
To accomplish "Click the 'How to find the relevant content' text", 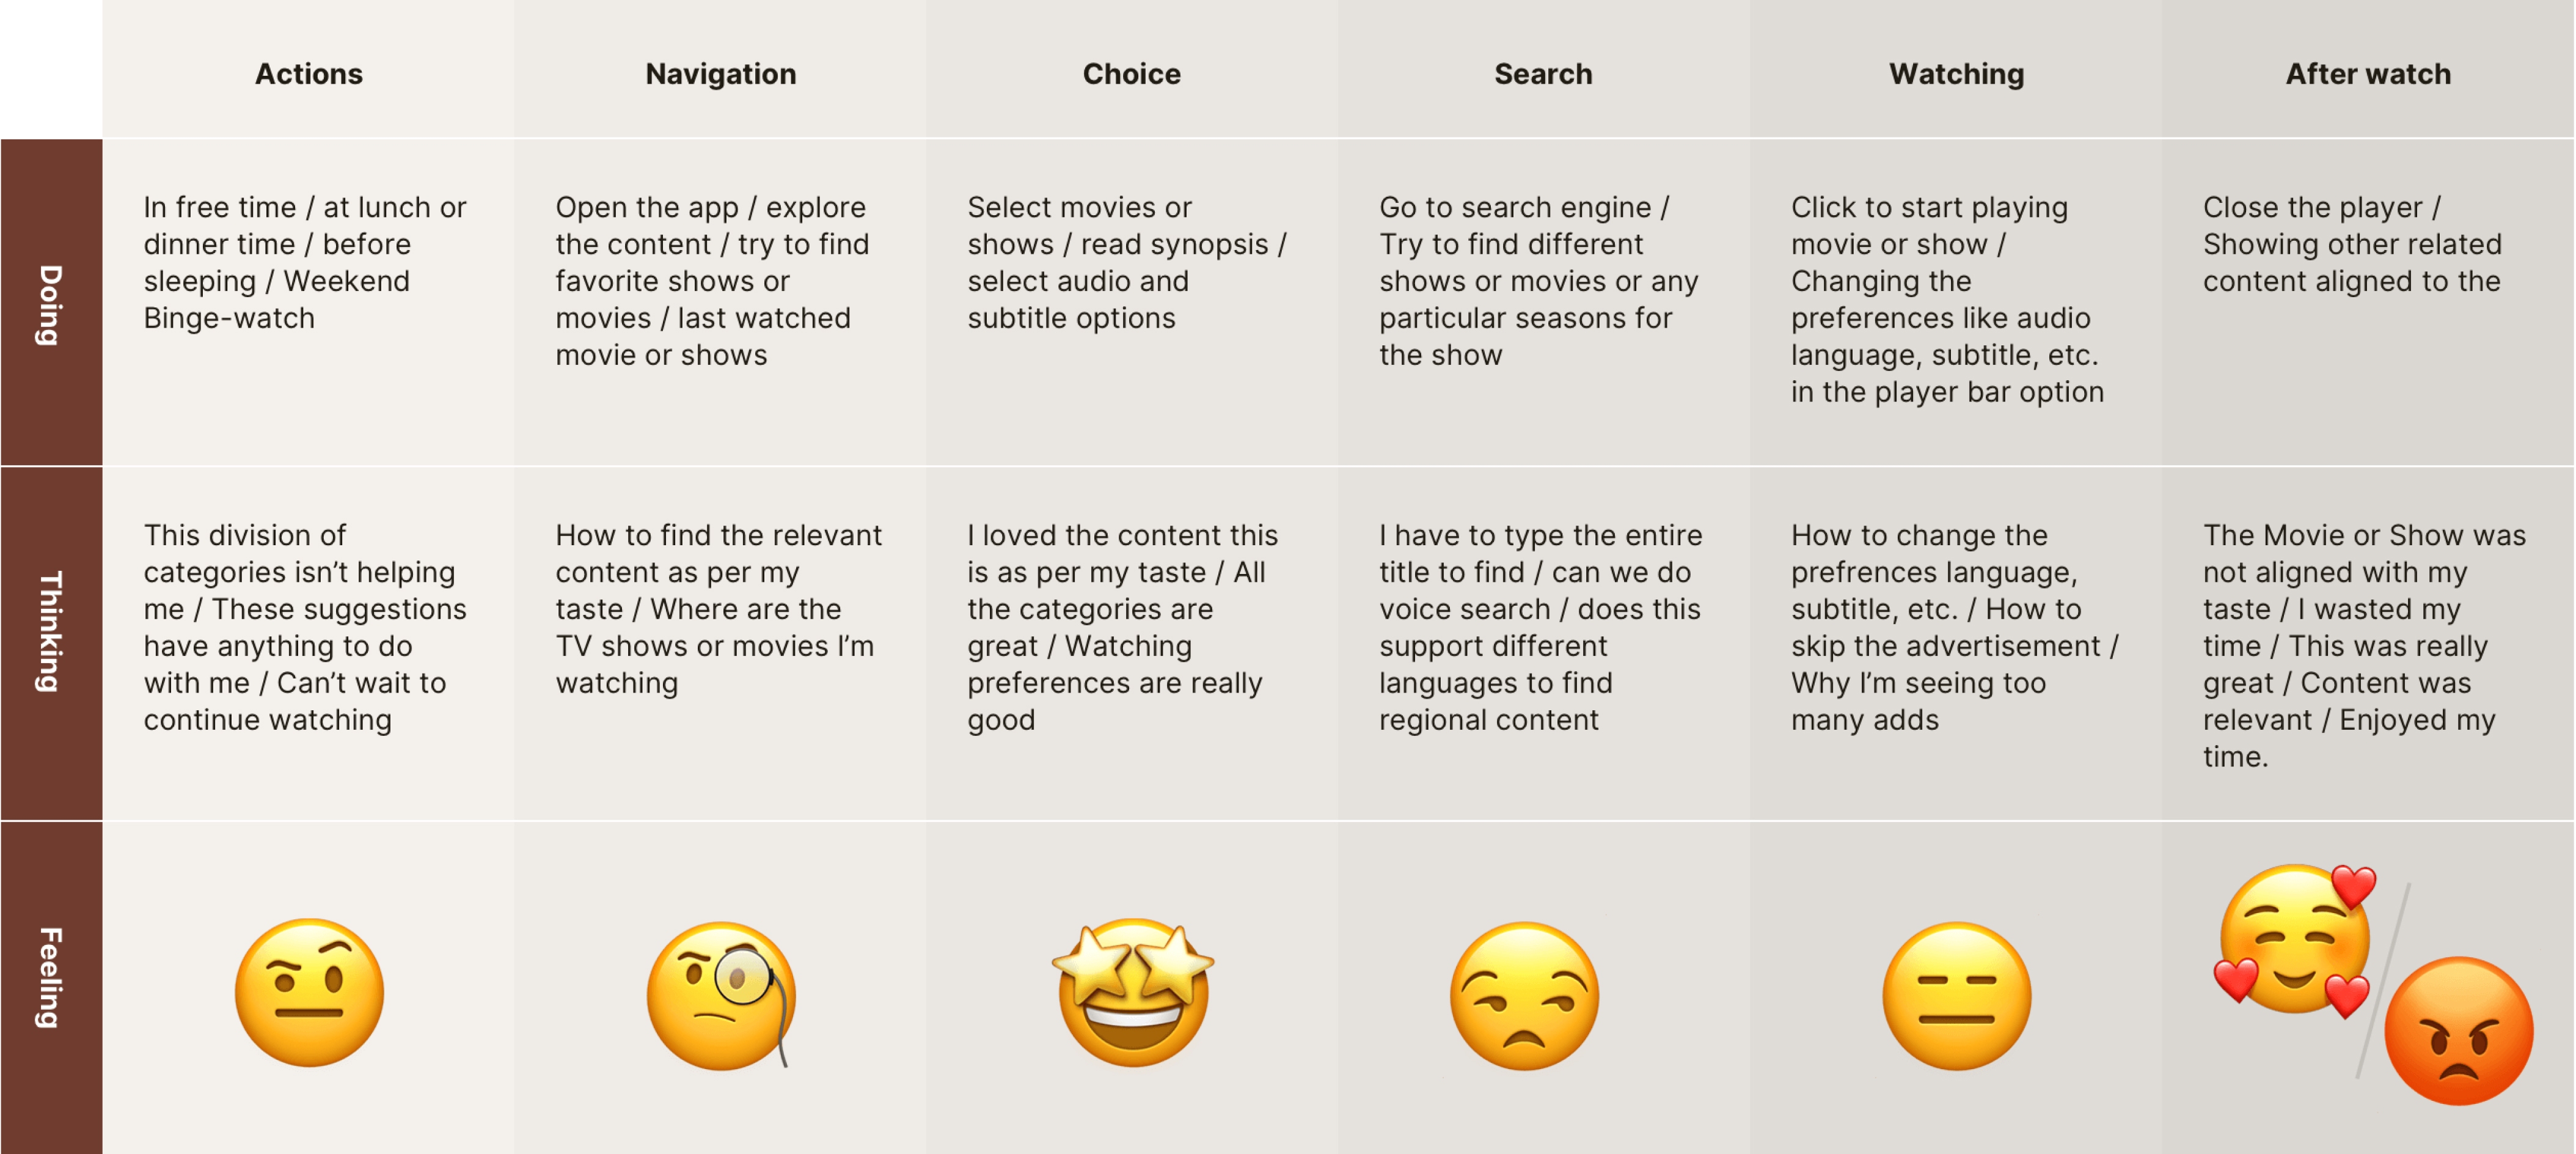I will click(719, 609).
